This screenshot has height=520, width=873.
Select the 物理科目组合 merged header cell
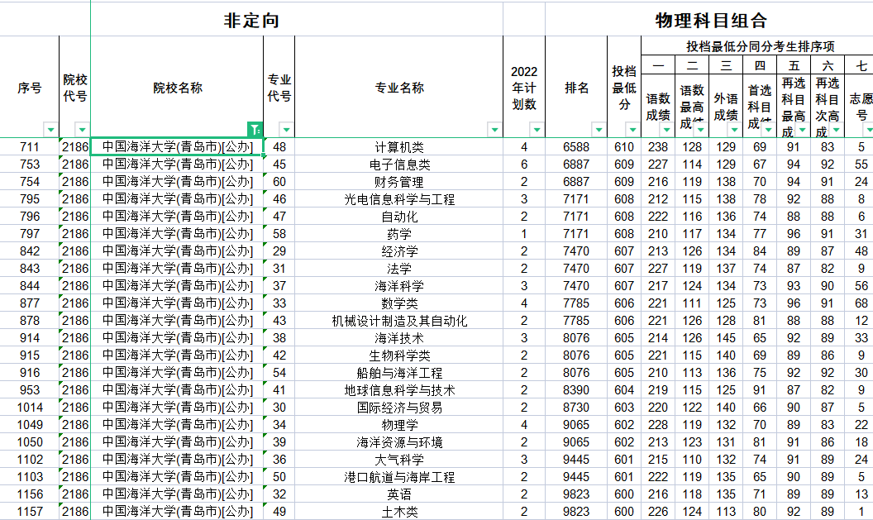[x=709, y=20]
